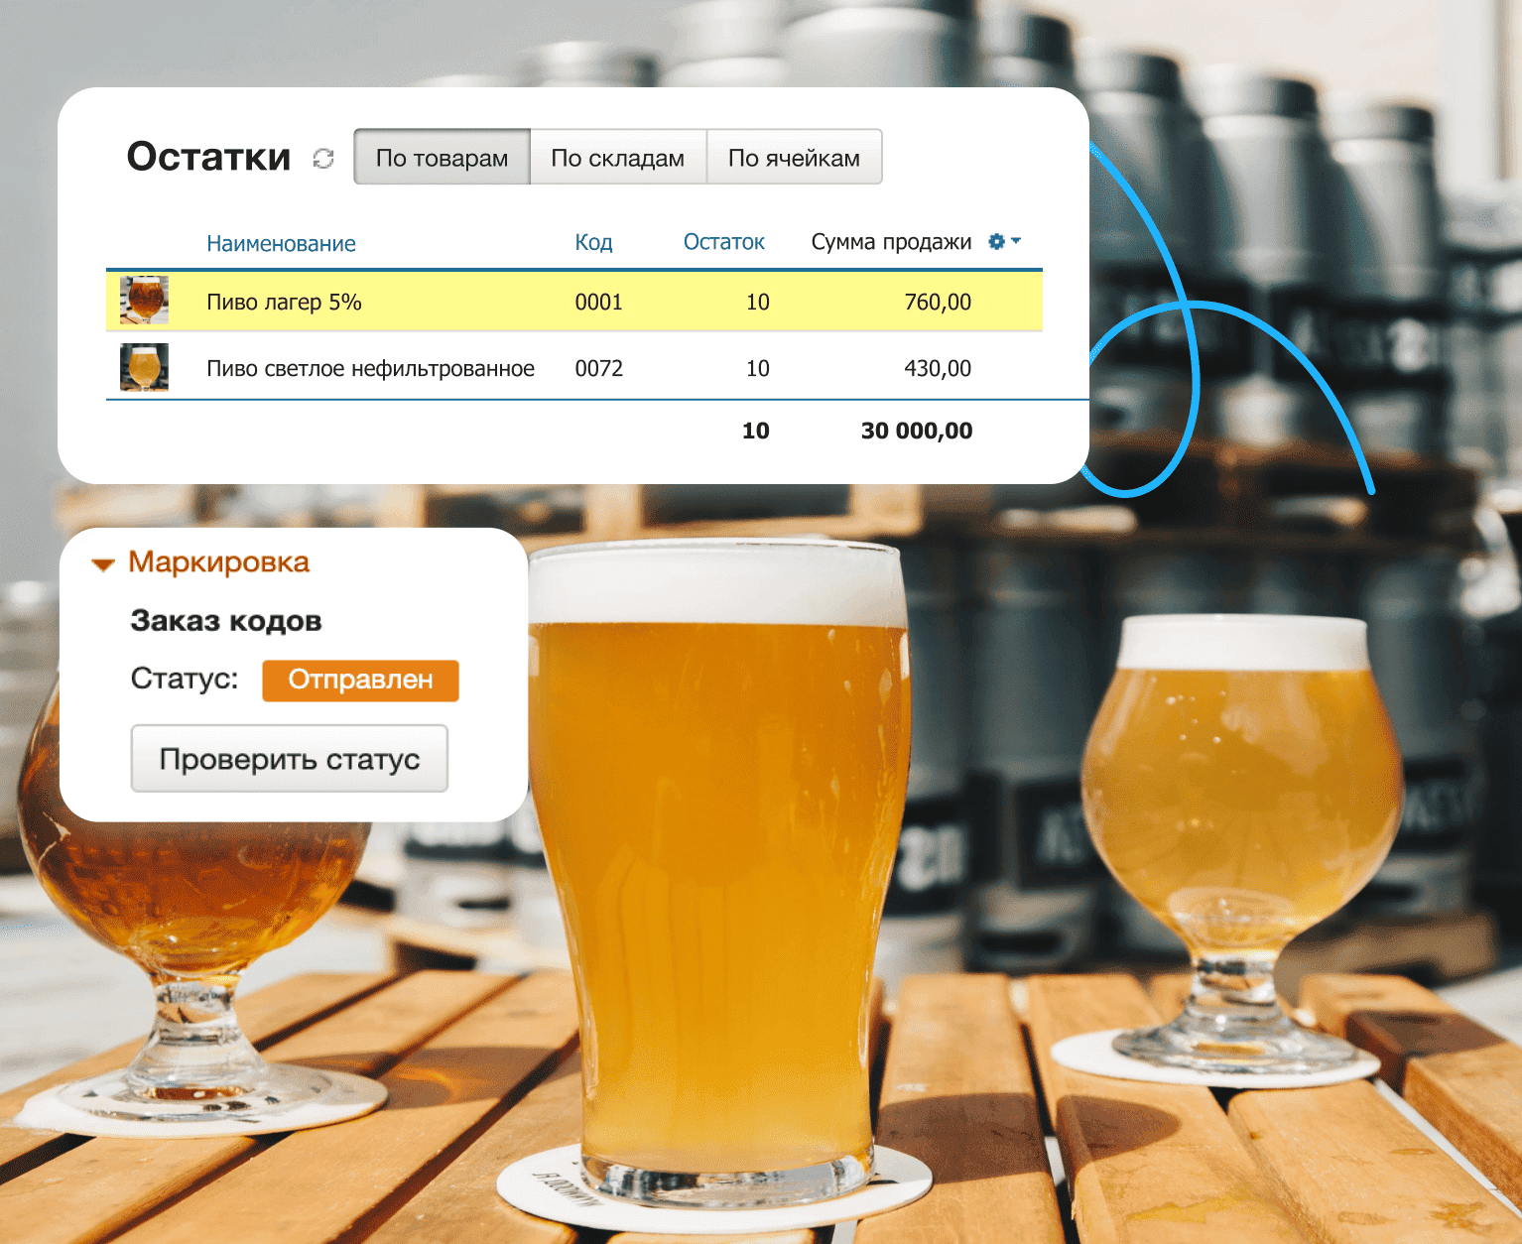Click product code 0072 in the table
1522x1244 pixels.
click(x=598, y=369)
